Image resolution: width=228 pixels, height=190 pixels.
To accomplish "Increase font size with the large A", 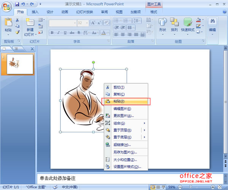I will tap(93, 23).
